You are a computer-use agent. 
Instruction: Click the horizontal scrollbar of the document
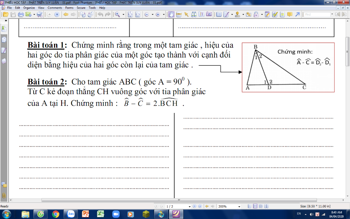click(179, 200)
